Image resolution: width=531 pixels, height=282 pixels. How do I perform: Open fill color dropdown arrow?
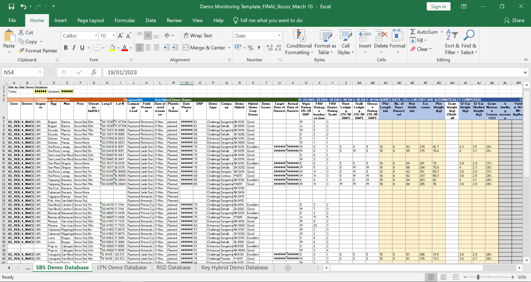click(118, 48)
